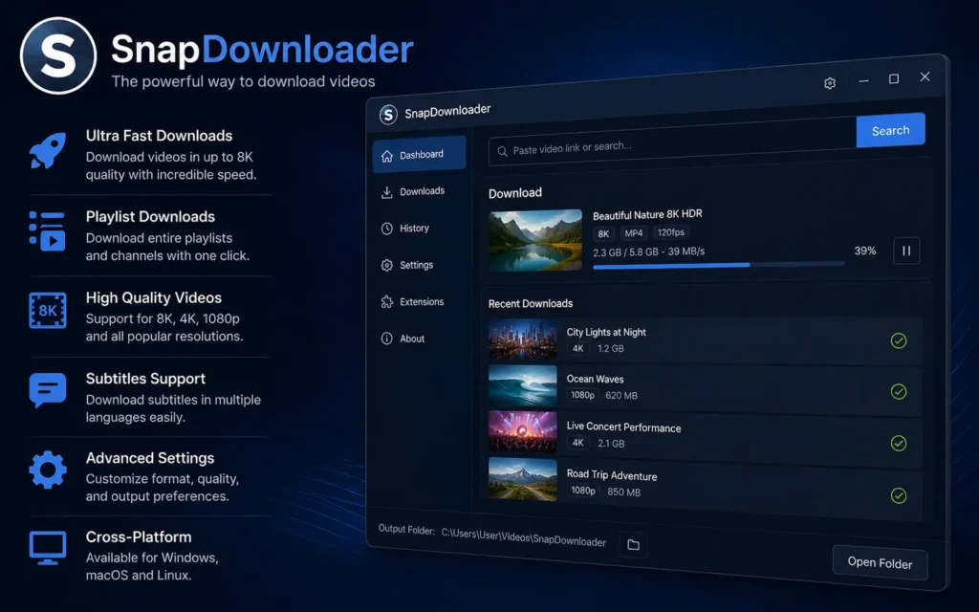Maximize the SnapDownloader window

pos(894,78)
